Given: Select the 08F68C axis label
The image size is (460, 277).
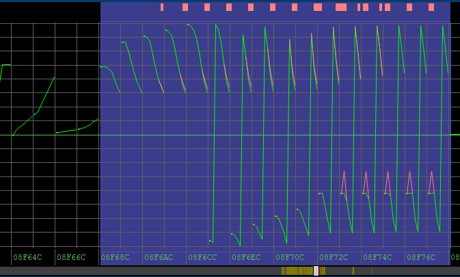Looking at the screenshot, I should click(115, 257).
